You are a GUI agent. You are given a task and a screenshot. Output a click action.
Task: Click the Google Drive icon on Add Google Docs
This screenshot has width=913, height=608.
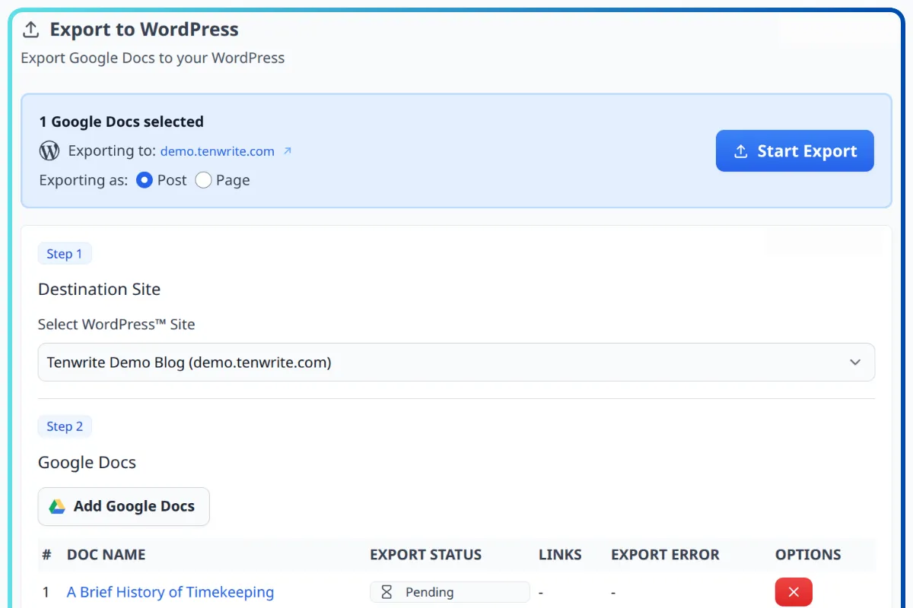56,506
